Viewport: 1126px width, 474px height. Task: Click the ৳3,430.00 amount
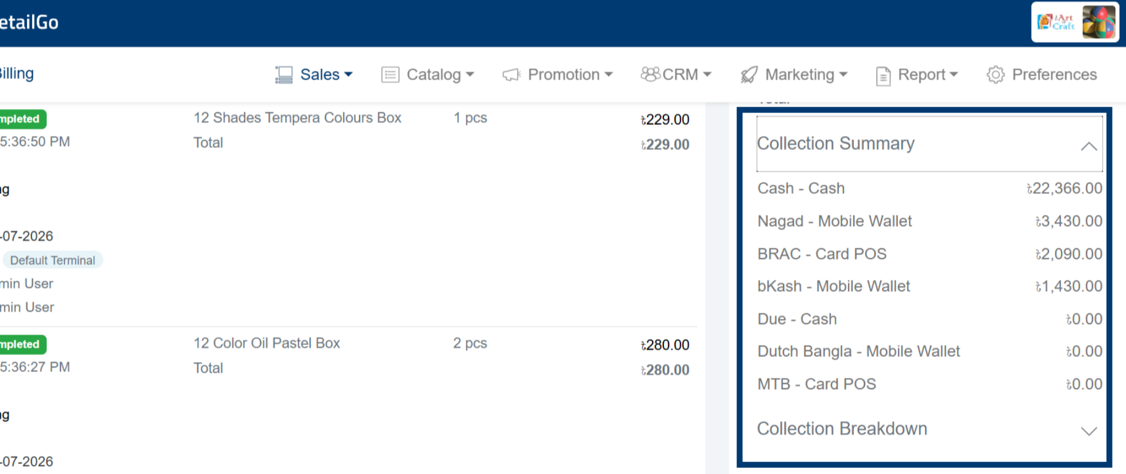click(x=1069, y=221)
